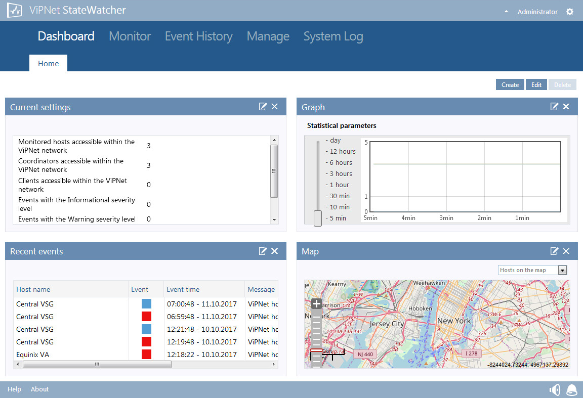Select the '6 hours' graph range label
Viewport: 583px width, 398px height.
pyautogui.click(x=341, y=162)
